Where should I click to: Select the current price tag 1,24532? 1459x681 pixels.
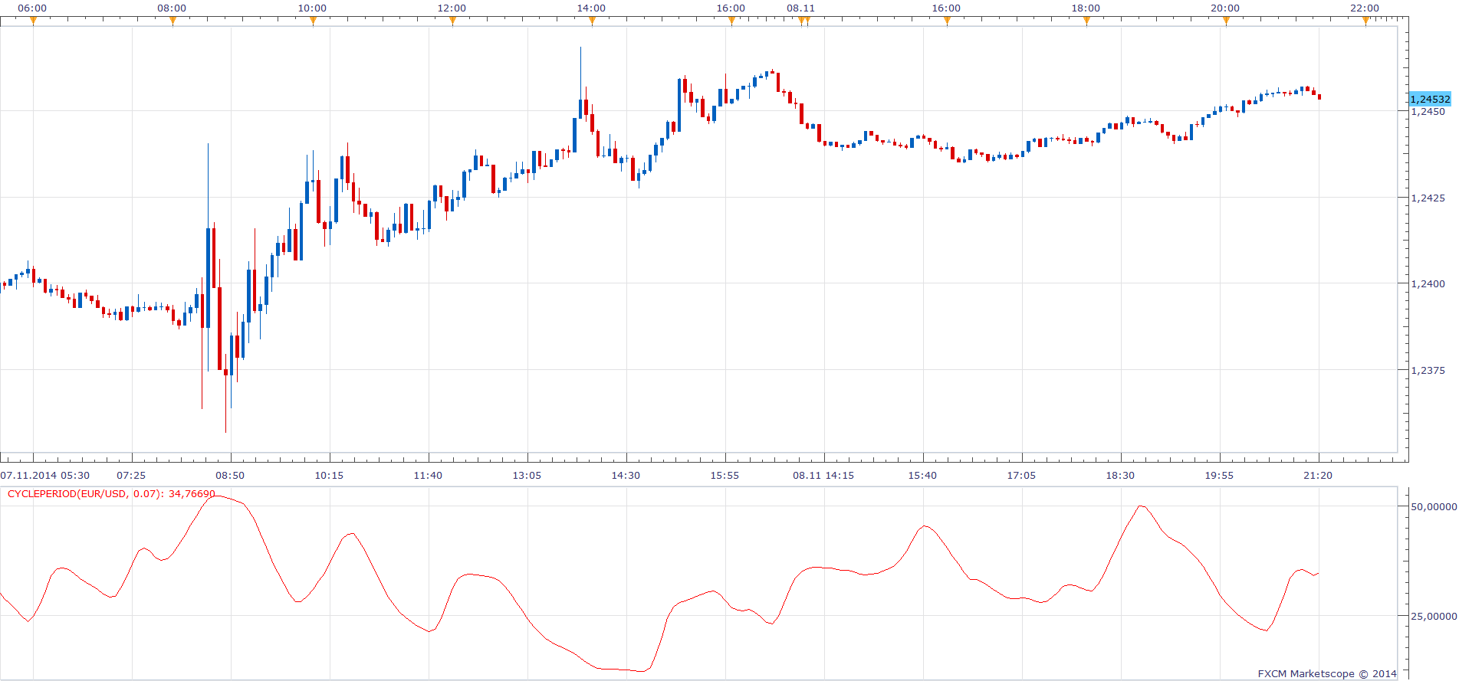[1431, 99]
